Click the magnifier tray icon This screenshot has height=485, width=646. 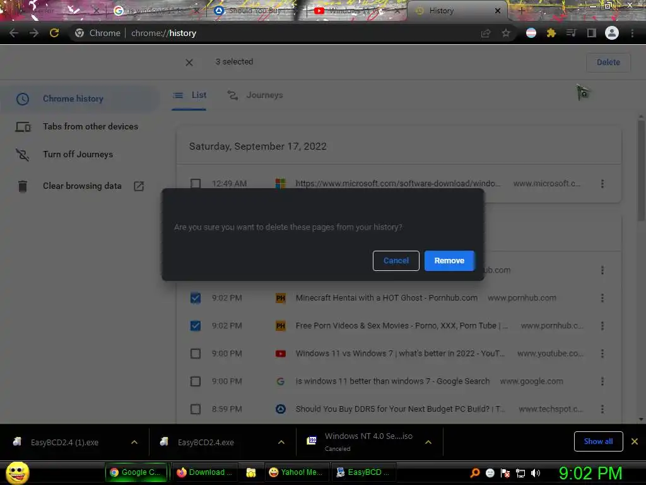[475, 473]
